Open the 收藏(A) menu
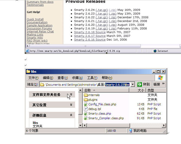This screenshot has width=181, height=144. click(x=77, y=78)
